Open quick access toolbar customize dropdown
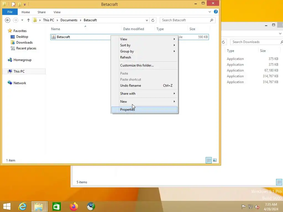The height and width of the screenshot is (212, 283). click(x=25, y=4)
